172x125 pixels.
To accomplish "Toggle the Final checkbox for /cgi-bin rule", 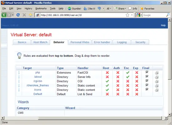I will (x=147, y=81).
